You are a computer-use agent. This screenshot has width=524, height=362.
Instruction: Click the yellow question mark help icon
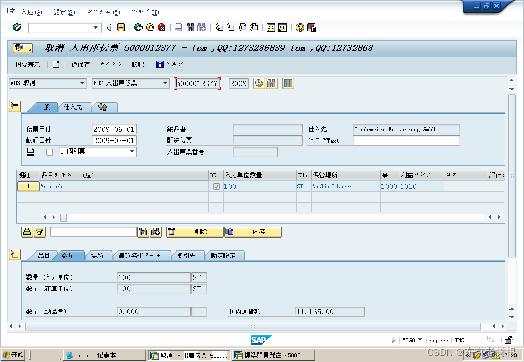tap(300, 27)
